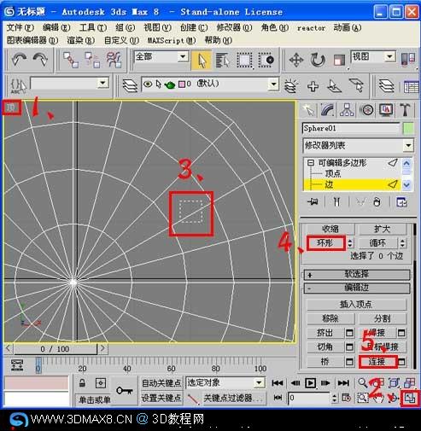The height and width of the screenshot is (431, 421).
Task: Open the Create panel tab icon
Action: [x=309, y=110]
